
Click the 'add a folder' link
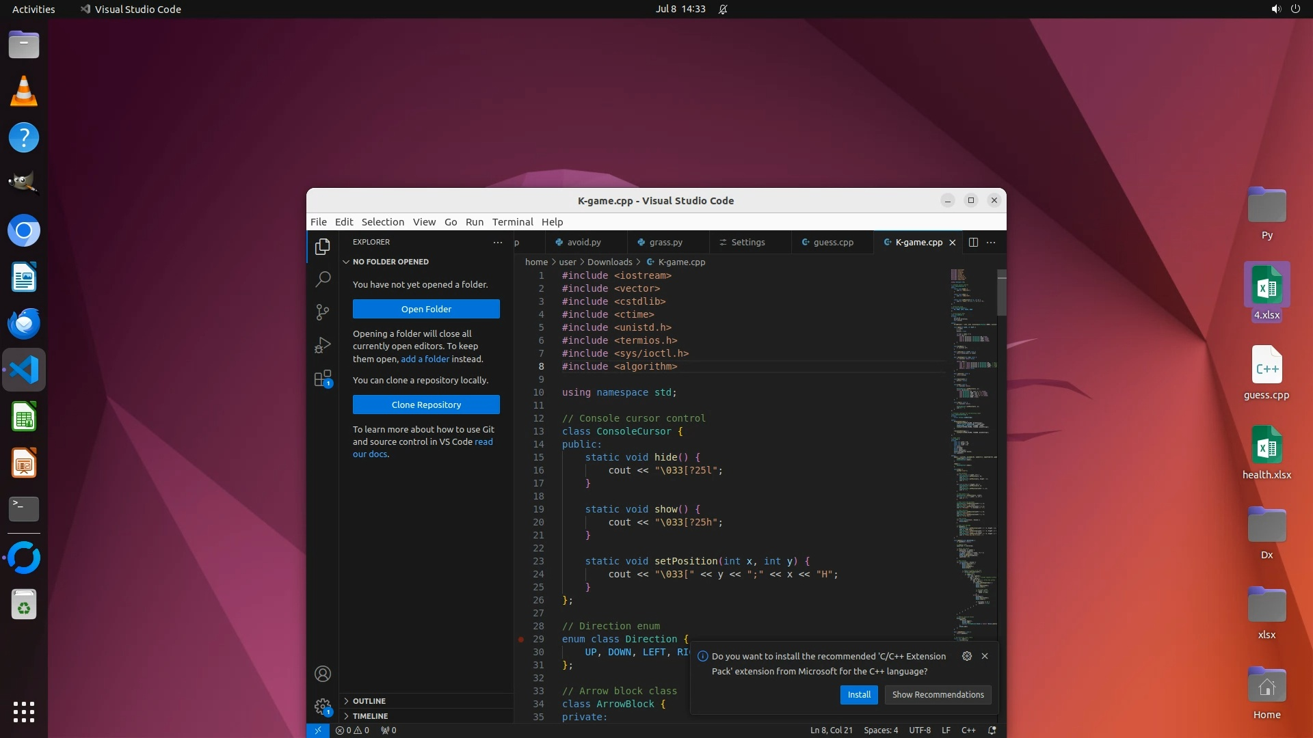(425, 359)
